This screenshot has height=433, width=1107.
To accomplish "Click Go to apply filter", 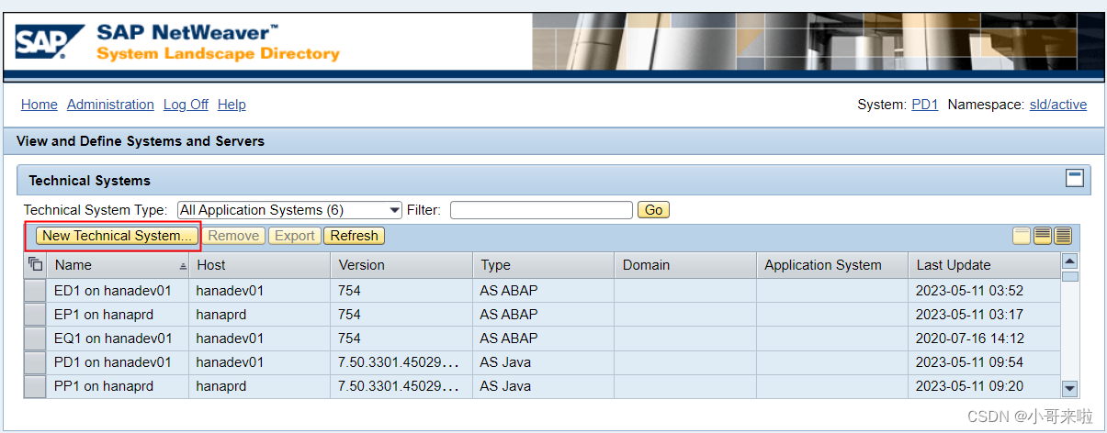I will (x=653, y=210).
